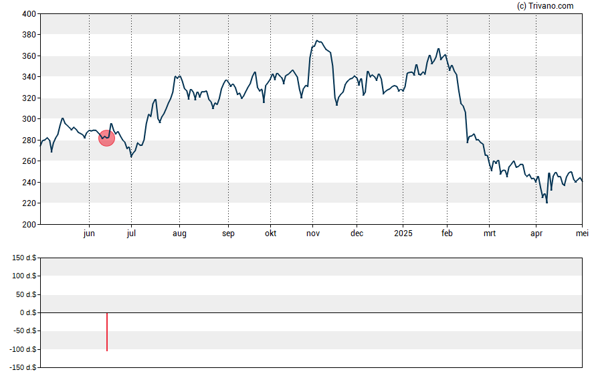The image size is (594, 378).
Task: Select the 'aug' axis label
Action: tap(179, 233)
